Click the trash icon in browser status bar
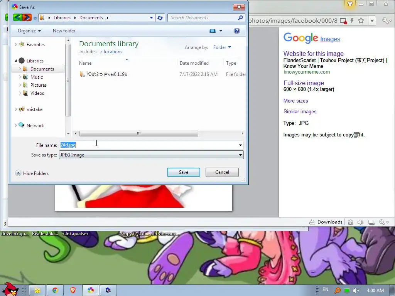 350,222
